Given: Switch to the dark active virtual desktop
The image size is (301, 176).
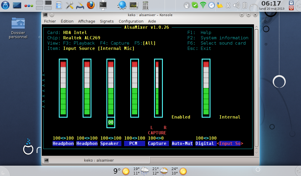Looking at the screenshot, I should pos(48,3).
